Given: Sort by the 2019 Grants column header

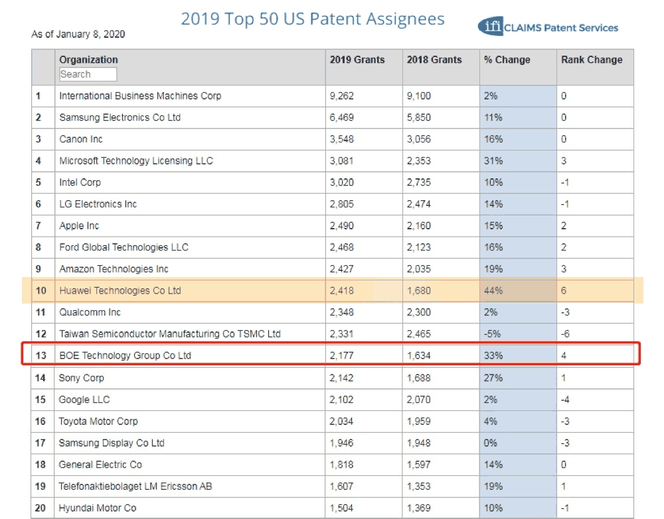Looking at the screenshot, I should (x=357, y=60).
